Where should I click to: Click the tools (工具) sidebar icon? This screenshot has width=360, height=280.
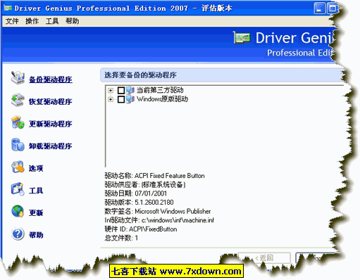pos(18,189)
